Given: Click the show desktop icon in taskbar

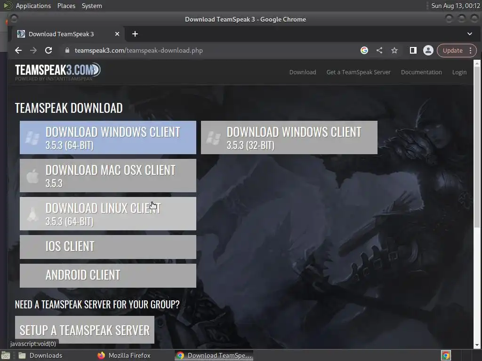Looking at the screenshot, I should pyautogui.click(x=5, y=355).
